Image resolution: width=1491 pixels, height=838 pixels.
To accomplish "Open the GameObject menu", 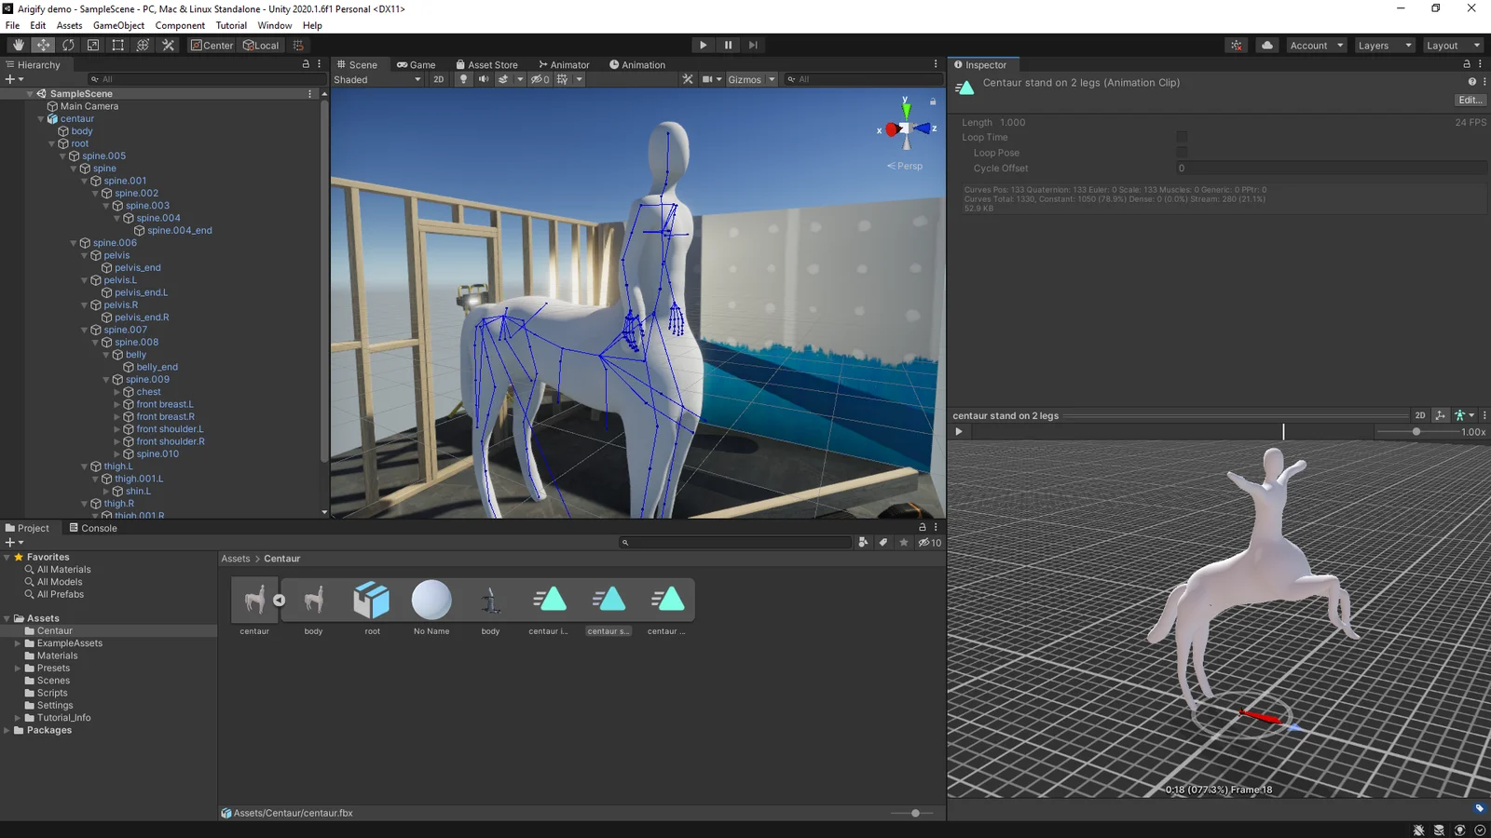I will (x=117, y=25).
